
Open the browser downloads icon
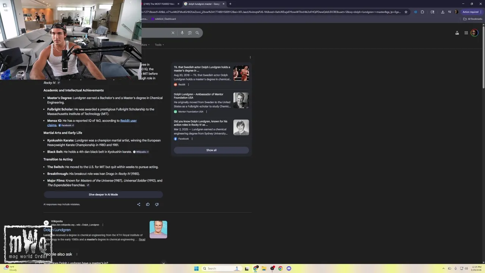[443, 12]
